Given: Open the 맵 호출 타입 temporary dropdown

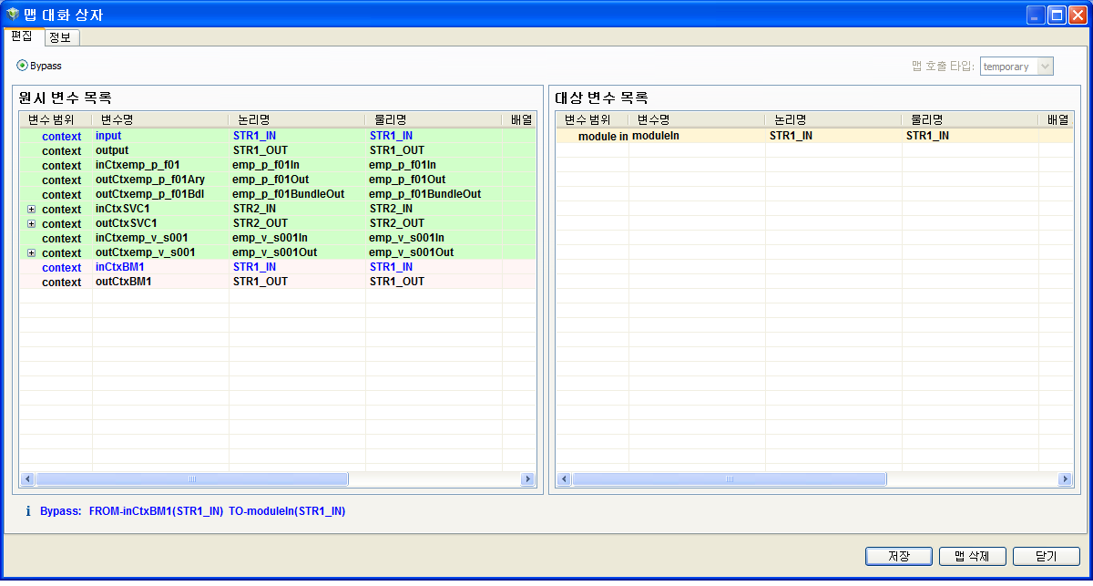Looking at the screenshot, I should (x=1045, y=66).
